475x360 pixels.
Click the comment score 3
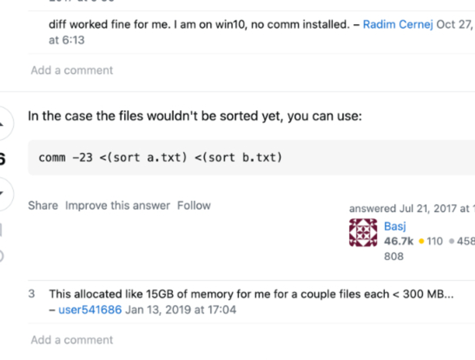[x=31, y=294]
